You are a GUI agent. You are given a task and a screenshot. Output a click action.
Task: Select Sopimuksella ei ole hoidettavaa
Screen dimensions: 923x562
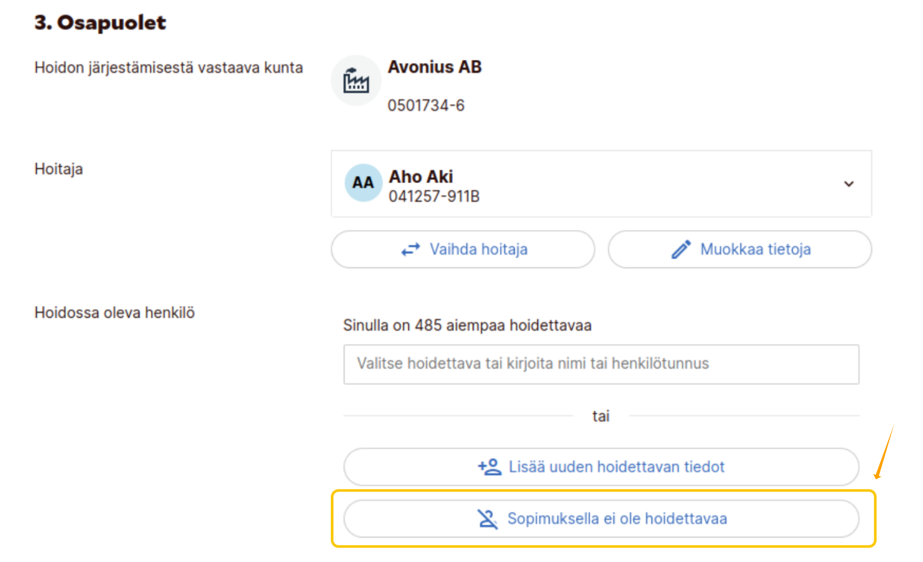coord(617,519)
